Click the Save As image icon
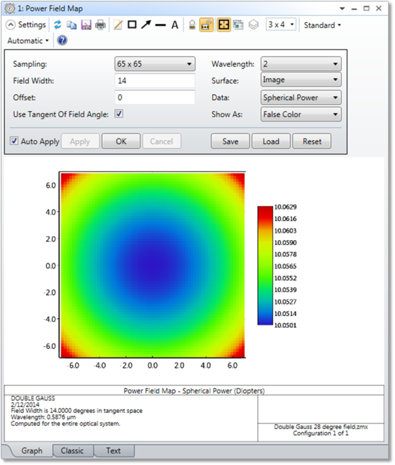Image resolution: width=395 pixels, height=465 pixels. point(86,25)
